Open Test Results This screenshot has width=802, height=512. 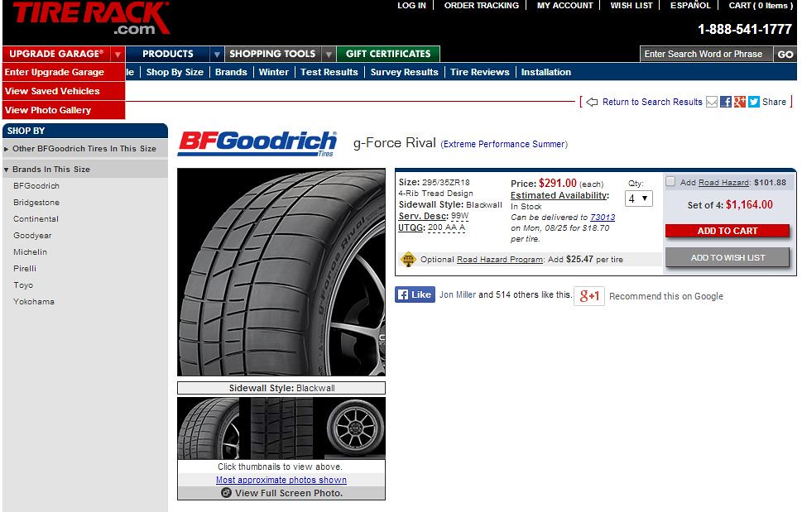329,72
